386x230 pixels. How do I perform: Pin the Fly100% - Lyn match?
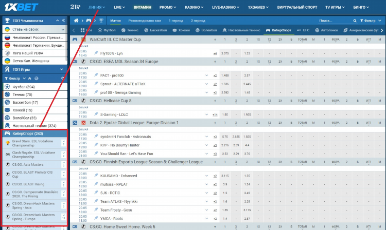(x=96, y=53)
